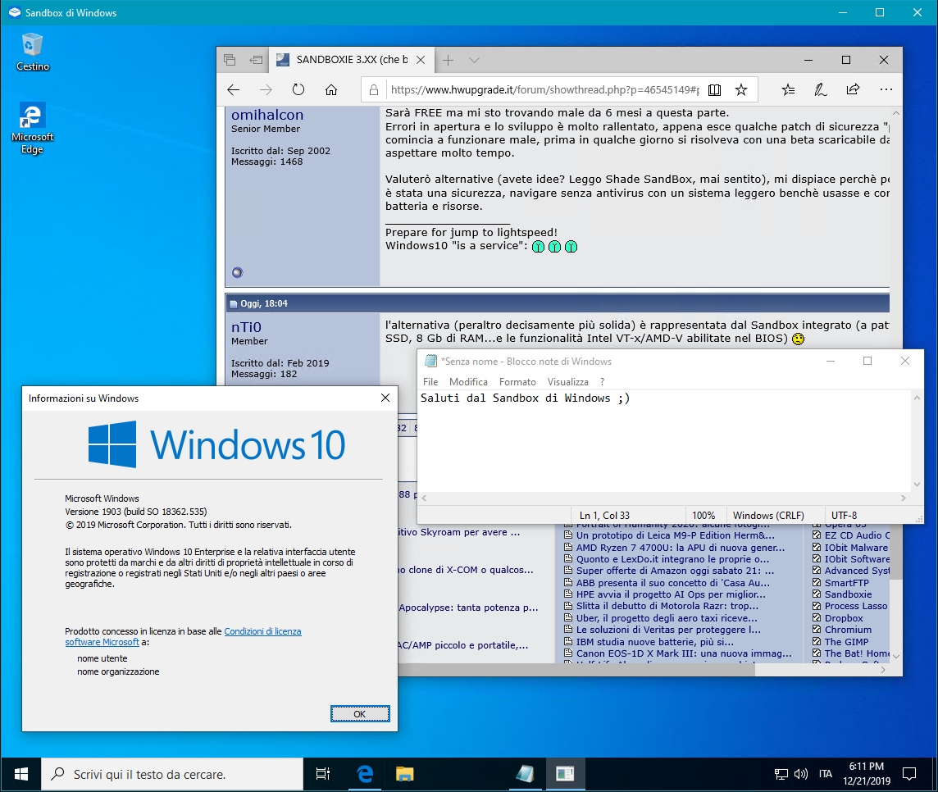Click the ITA language indicator

[826, 775]
